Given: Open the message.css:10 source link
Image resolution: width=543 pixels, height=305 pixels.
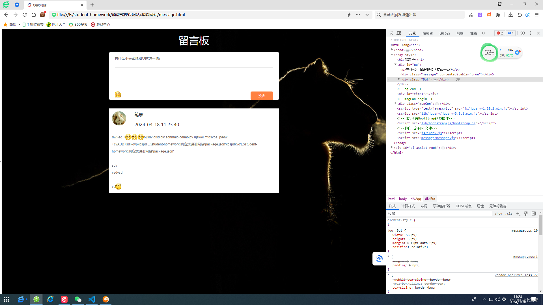Looking at the screenshot, I should pyautogui.click(x=524, y=230).
